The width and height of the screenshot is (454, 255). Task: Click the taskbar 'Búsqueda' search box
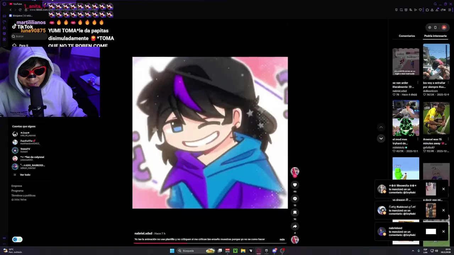[x=196, y=251]
